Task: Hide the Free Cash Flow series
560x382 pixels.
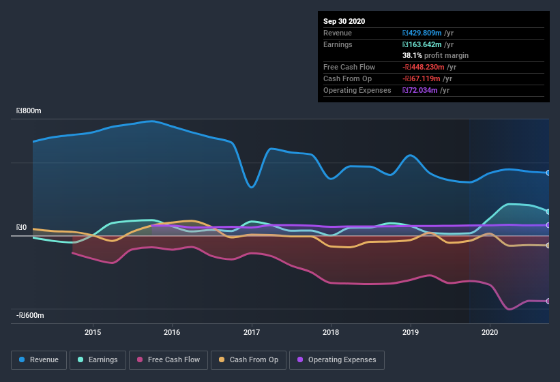Action: coord(168,359)
